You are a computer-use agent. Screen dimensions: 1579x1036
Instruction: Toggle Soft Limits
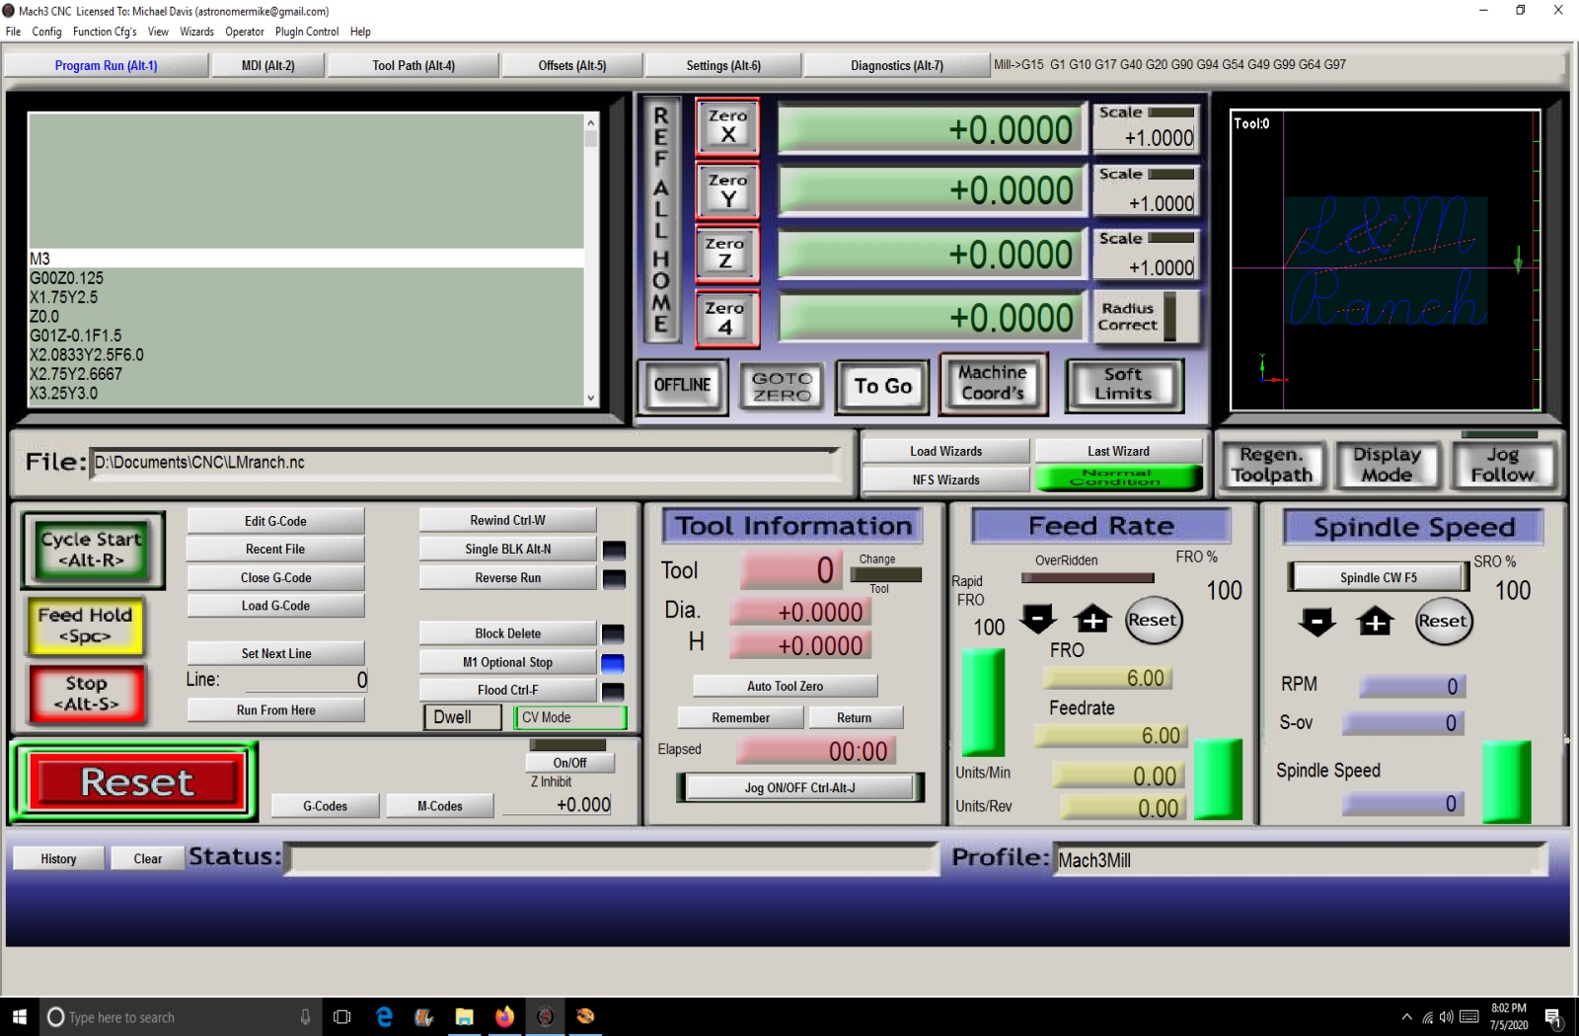(x=1123, y=384)
